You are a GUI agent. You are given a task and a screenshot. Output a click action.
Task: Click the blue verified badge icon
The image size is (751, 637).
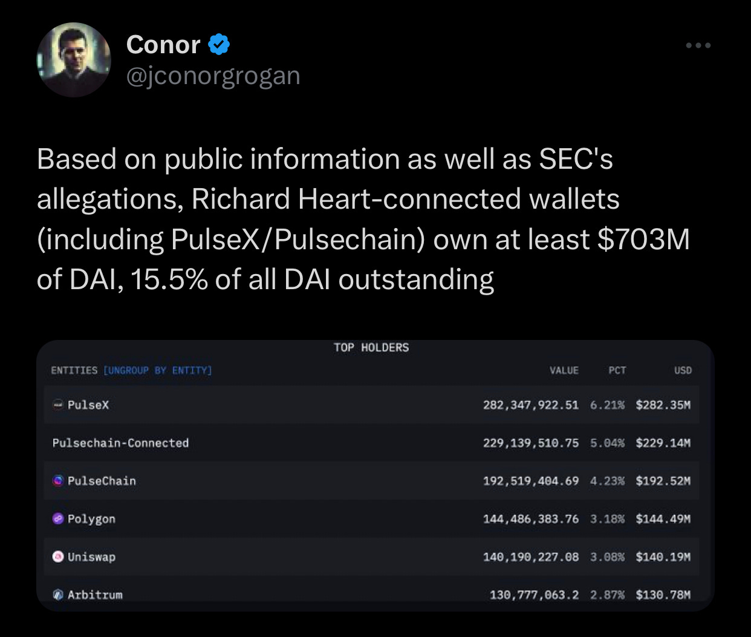(x=219, y=45)
